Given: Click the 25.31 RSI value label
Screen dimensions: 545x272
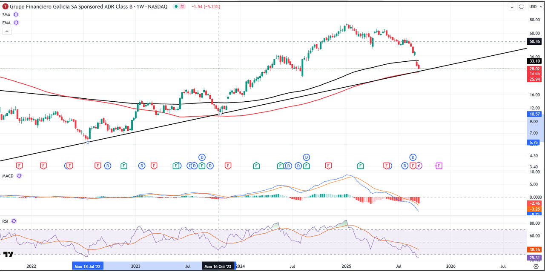Looking at the screenshot, I should pyautogui.click(x=534, y=258).
